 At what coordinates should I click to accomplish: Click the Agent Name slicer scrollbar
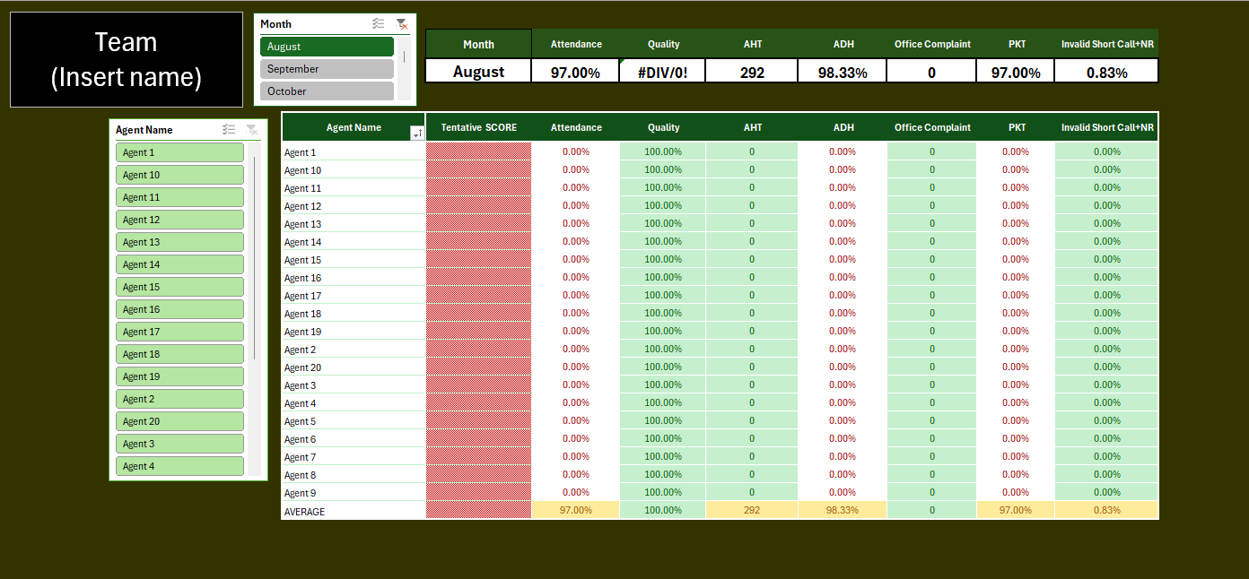[255, 260]
